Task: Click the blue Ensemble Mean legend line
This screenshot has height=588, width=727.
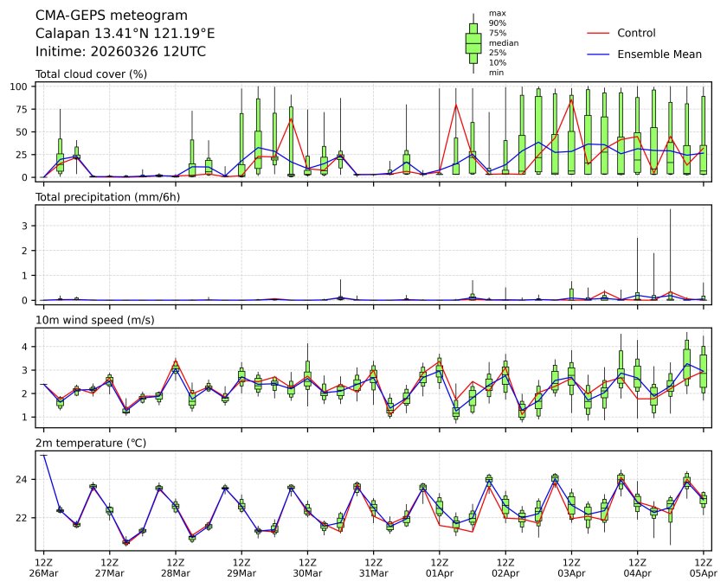Action: [x=598, y=54]
